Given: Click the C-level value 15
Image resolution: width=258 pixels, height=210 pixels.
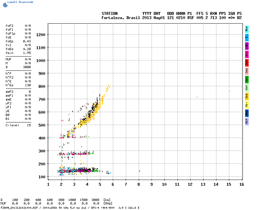Looking at the screenshot, I should (29, 125).
